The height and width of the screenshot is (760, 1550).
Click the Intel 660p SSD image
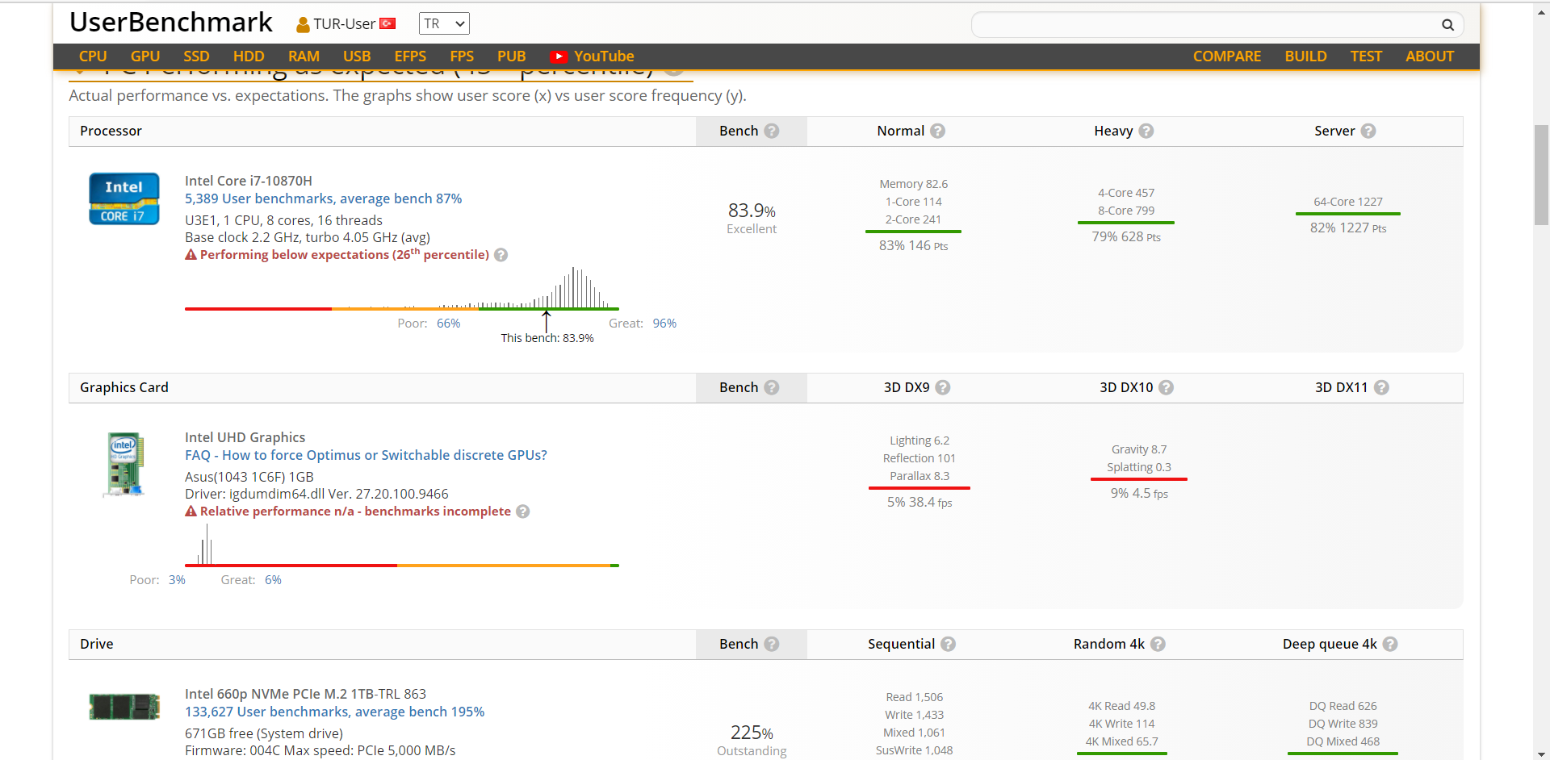124,706
